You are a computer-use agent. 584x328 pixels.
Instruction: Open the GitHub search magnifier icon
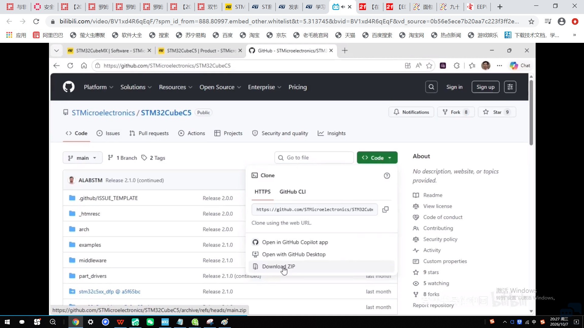click(x=431, y=87)
